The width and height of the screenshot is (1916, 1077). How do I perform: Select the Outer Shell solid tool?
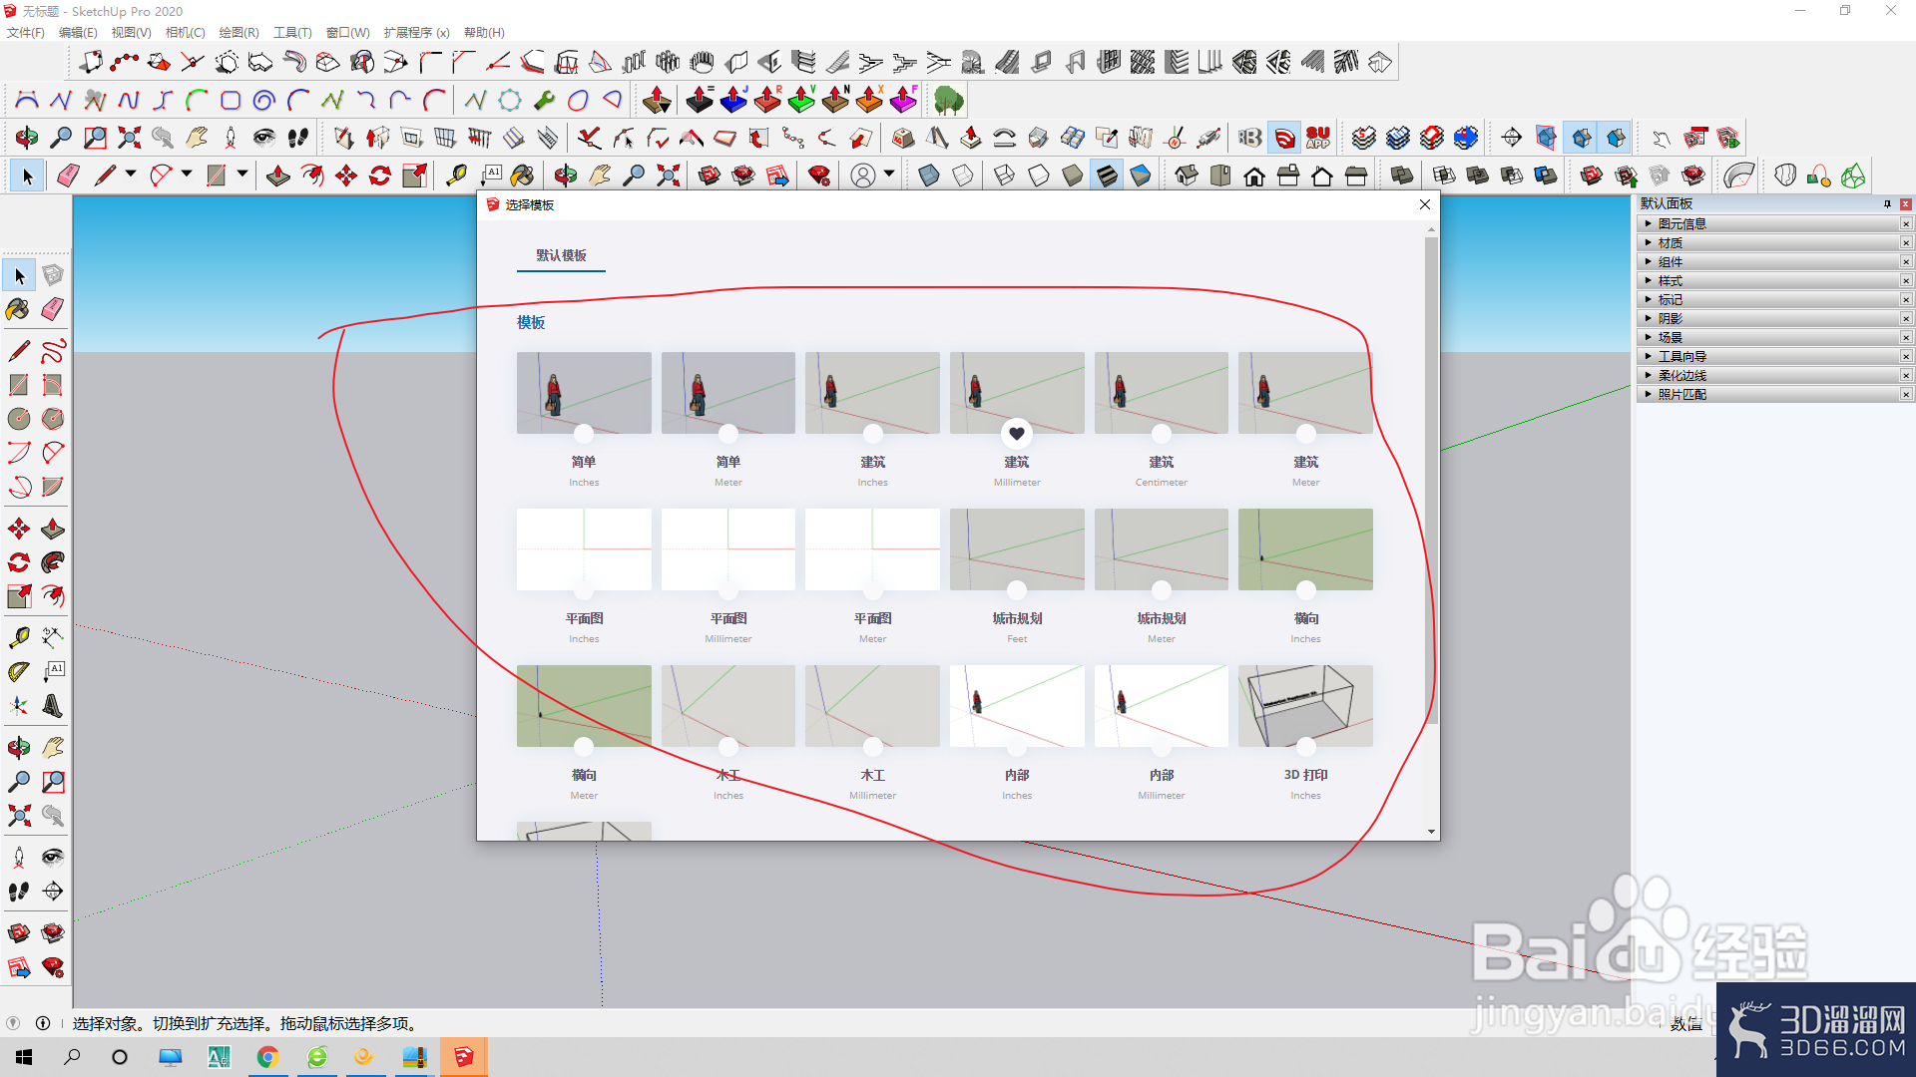(1402, 176)
